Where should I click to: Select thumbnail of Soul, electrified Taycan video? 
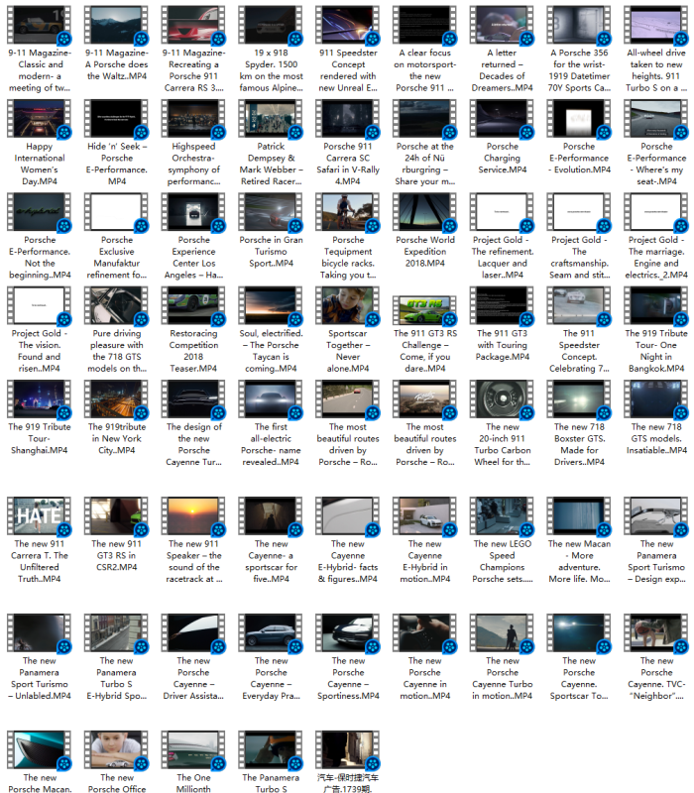click(x=270, y=305)
